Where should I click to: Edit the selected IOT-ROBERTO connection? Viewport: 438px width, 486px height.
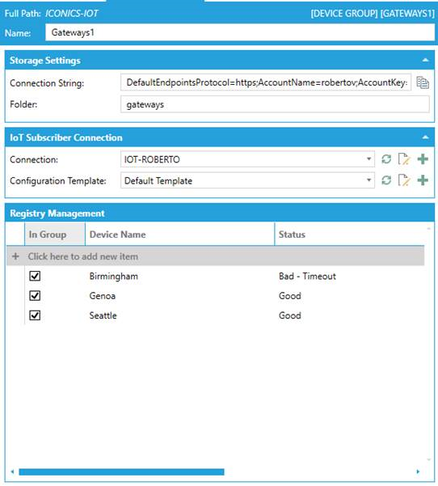[404, 159]
